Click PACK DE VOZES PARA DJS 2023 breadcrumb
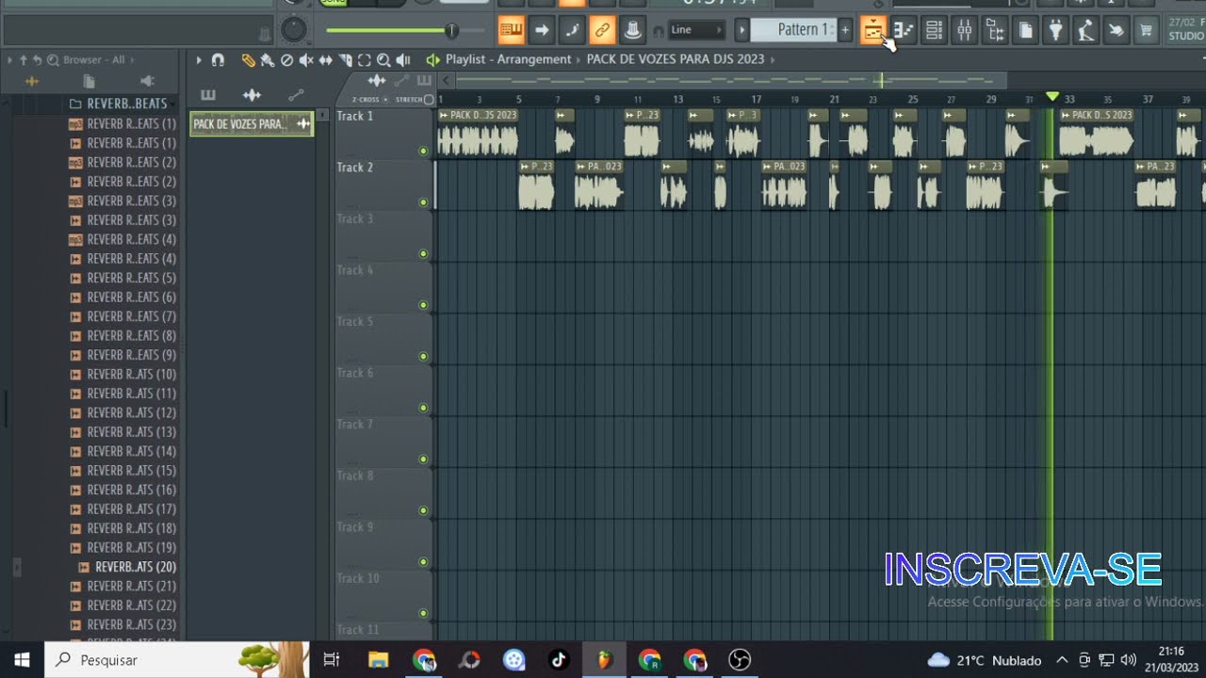Screen dimensions: 1206x678 (x=676, y=59)
